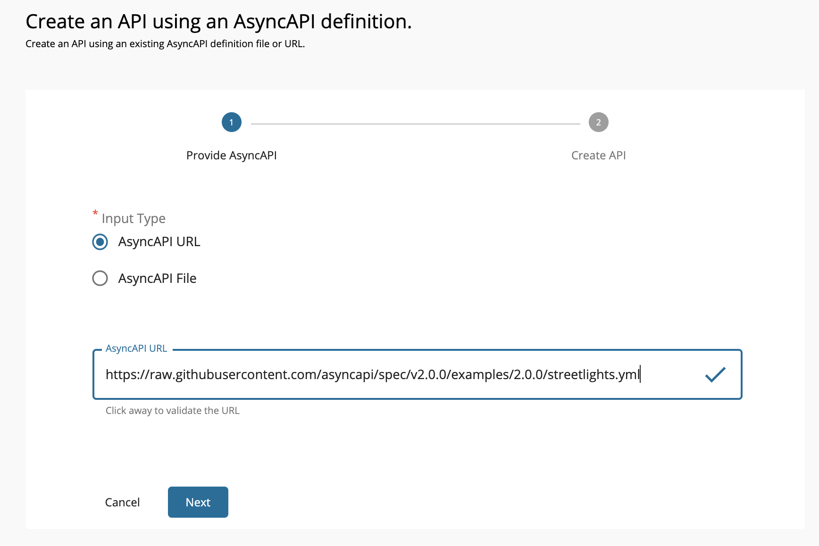Viewport: 819px width, 546px height.
Task: Select the AsyncAPI URL radio button
Action: [x=100, y=242]
